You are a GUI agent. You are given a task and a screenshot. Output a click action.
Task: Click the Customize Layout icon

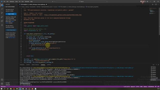[x=147, y=1]
